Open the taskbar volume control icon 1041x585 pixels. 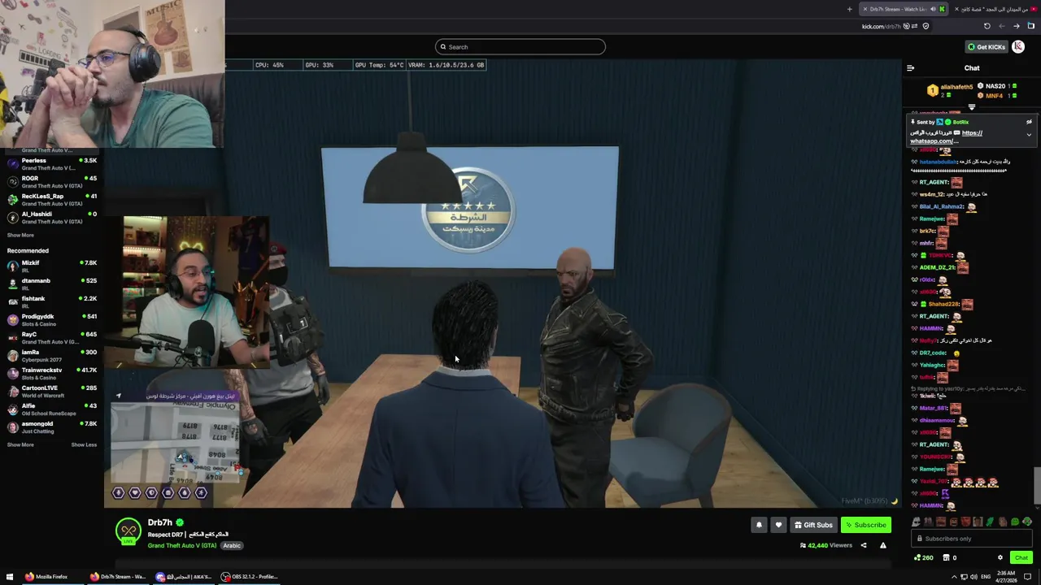[x=973, y=577]
